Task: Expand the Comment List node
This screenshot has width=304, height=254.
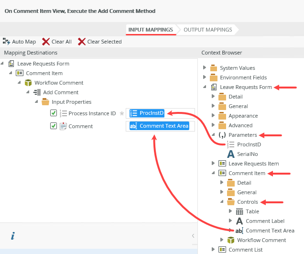Action: (x=213, y=249)
